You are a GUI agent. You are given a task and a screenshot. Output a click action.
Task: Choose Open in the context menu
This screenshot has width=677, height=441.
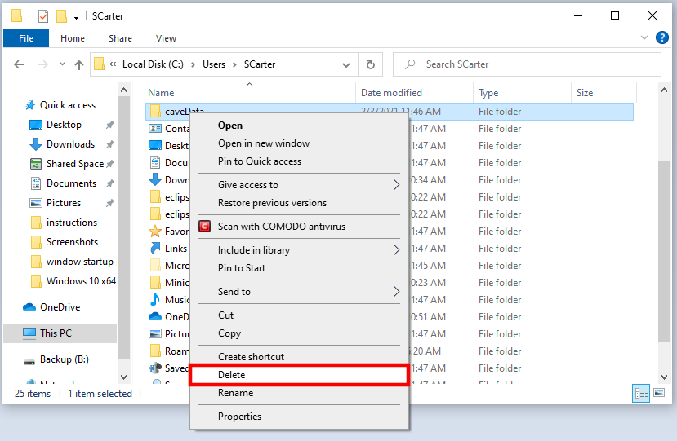click(299, 126)
